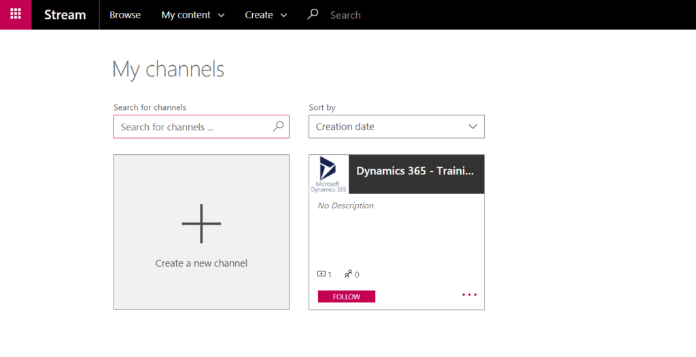Open the Sort by Creation date dropdown
696x357 pixels.
[x=387, y=127]
